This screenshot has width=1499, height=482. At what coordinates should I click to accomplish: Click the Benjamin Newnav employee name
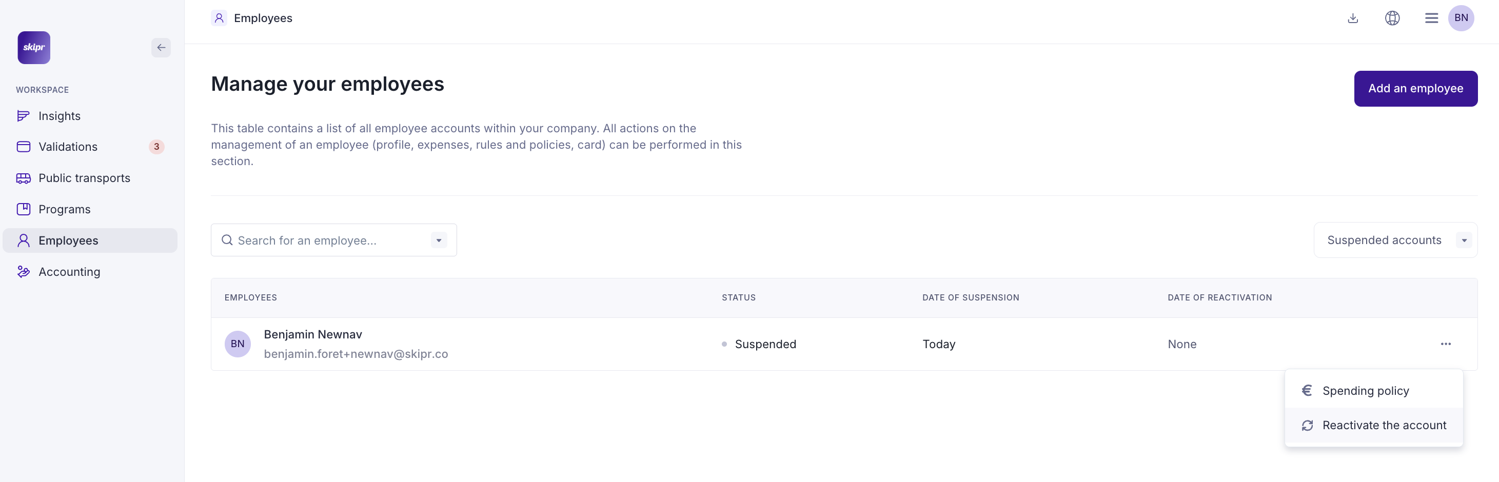click(x=312, y=334)
